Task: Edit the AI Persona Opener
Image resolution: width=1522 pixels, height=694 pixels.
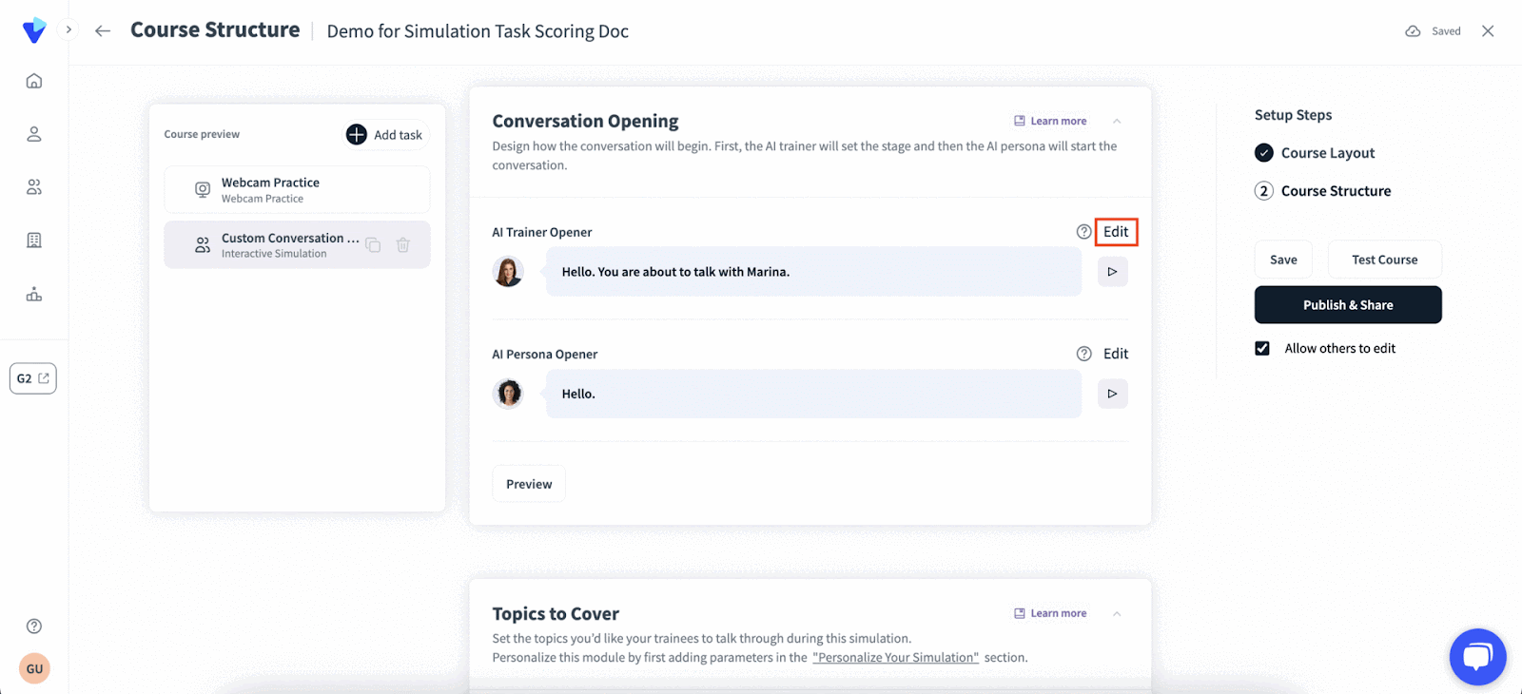Action: tap(1116, 354)
